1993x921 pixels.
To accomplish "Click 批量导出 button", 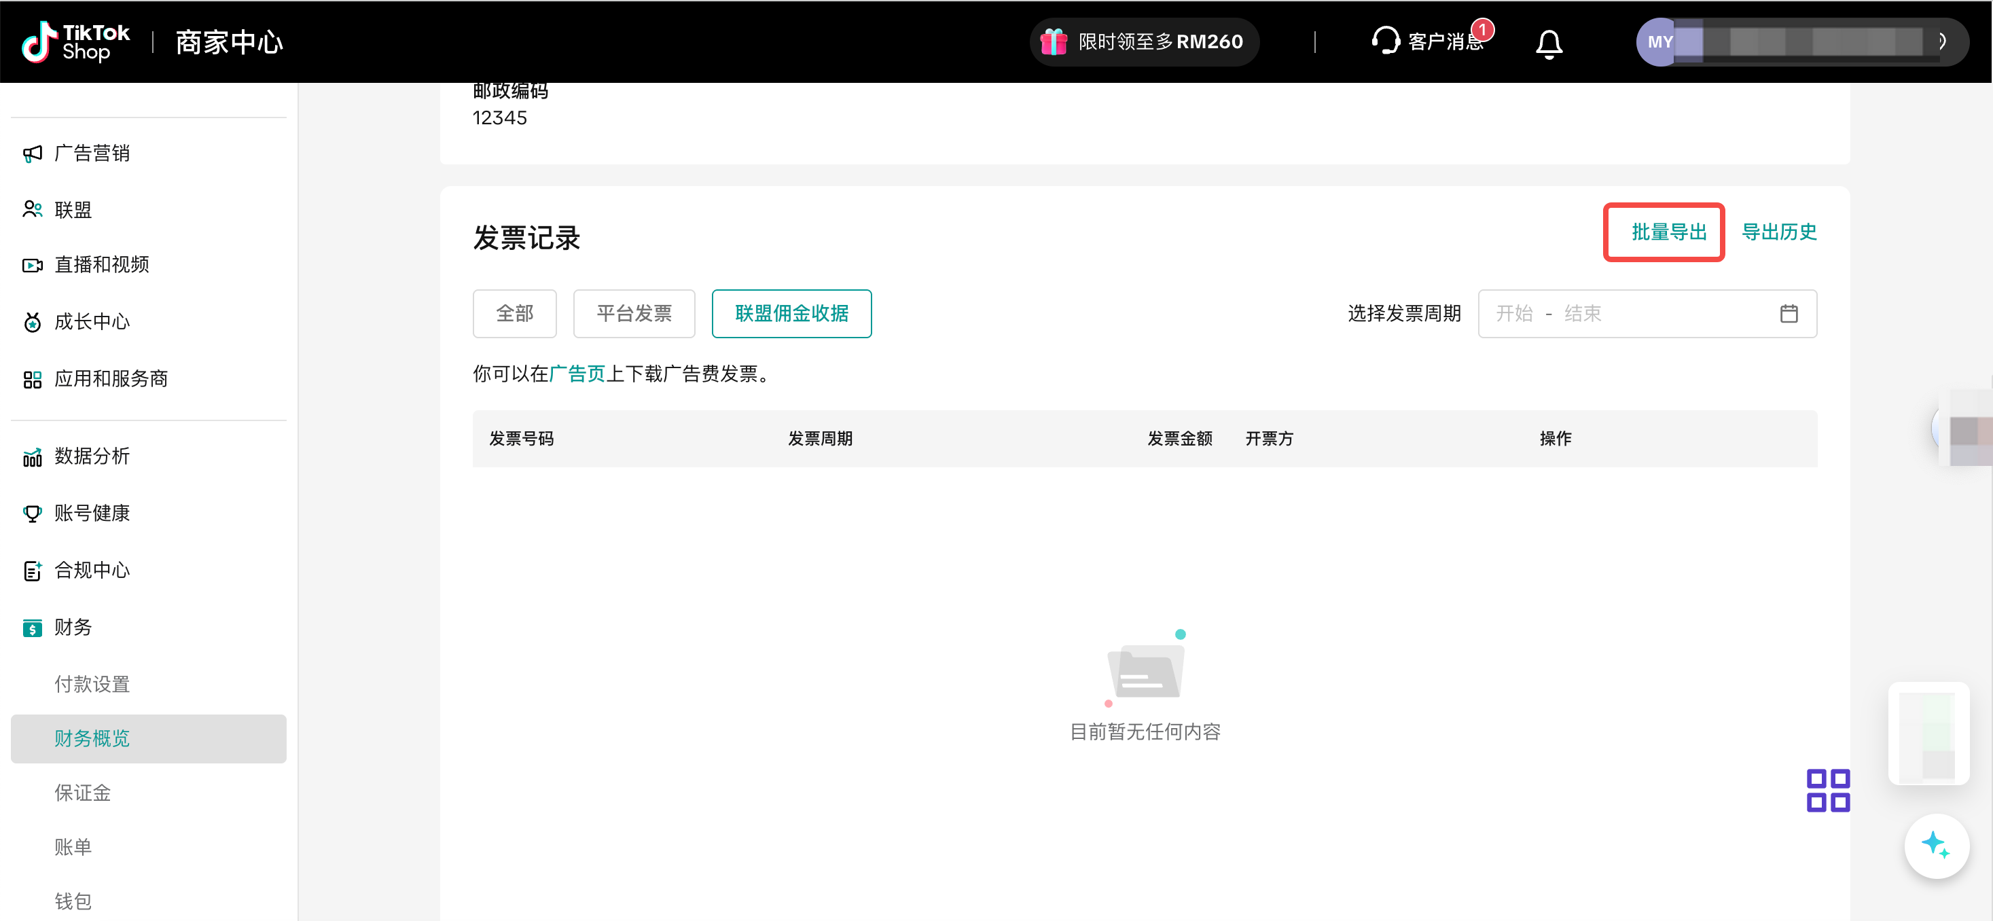I will [x=1668, y=232].
